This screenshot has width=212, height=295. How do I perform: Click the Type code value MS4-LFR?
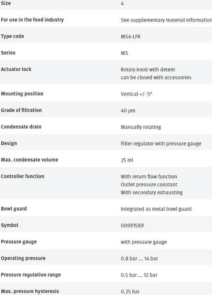point(131,36)
